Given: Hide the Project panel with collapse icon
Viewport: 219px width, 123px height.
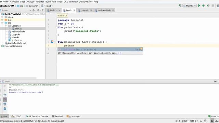Looking at the screenshot, I should [x=43, y=10].
